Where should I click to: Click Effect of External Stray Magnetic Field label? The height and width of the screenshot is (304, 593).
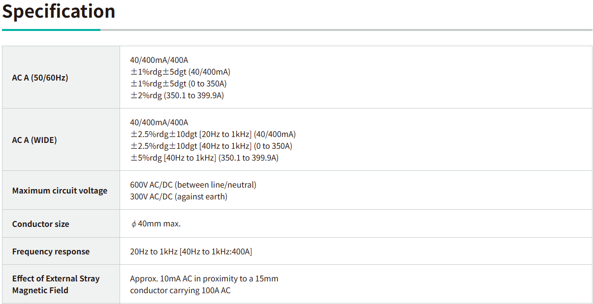[x=56, y=284]
